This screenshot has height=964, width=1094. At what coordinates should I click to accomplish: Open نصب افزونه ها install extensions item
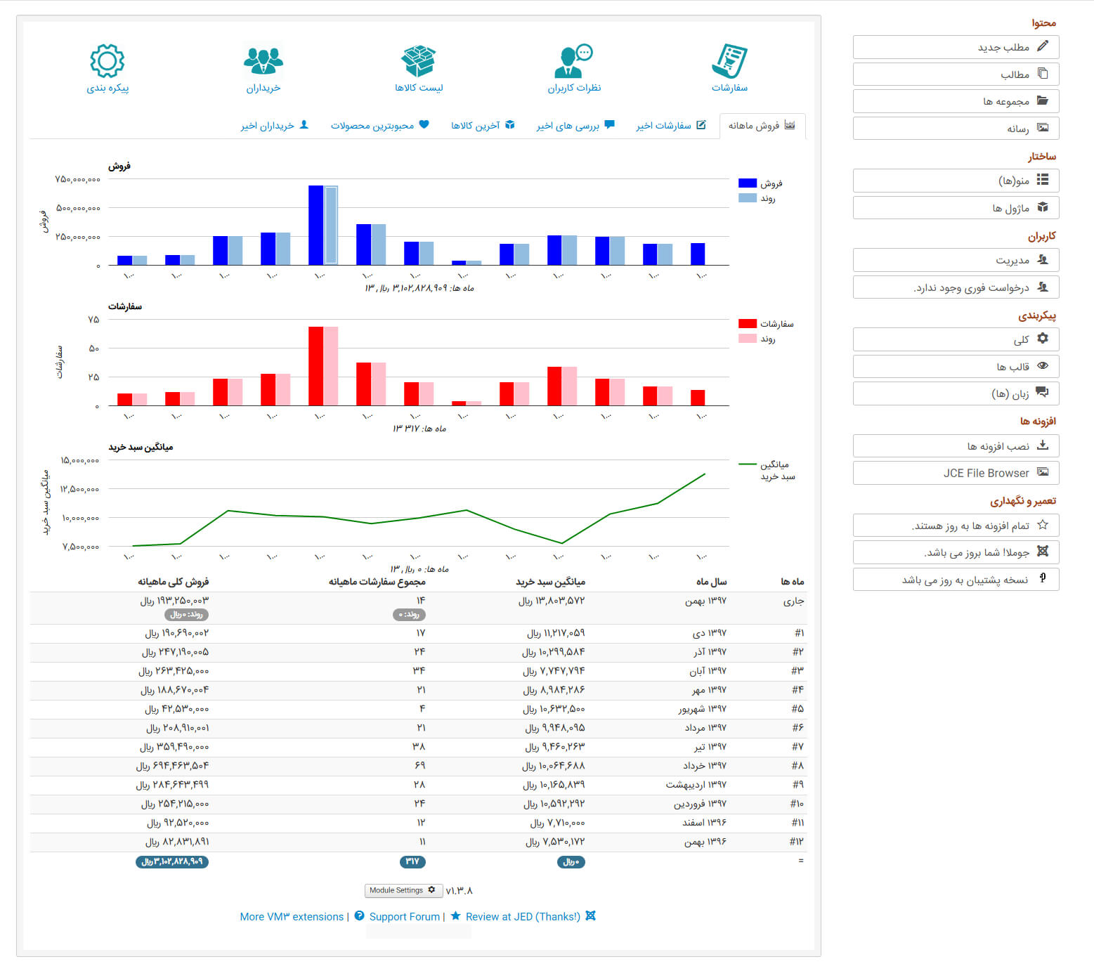tap(956, 446)
